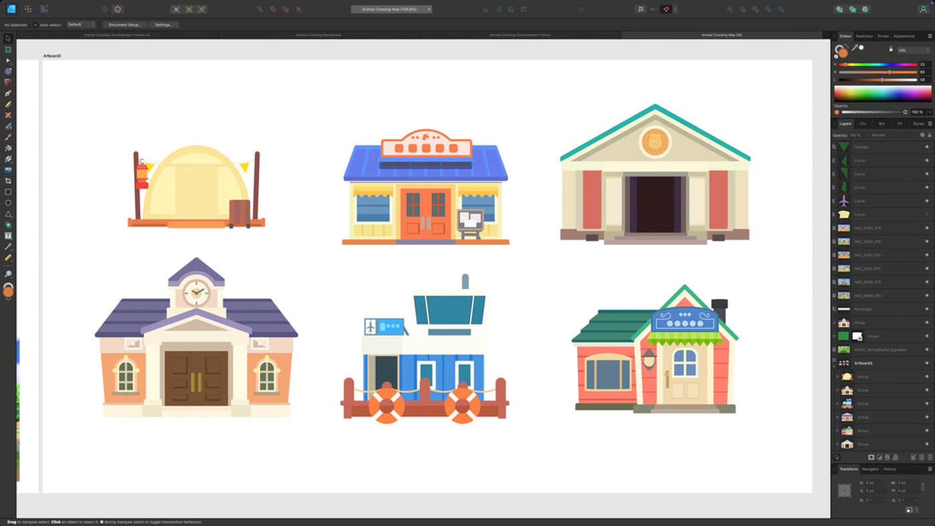Screen dimensions: 935x526
Task: Click the Adjustments icon in Layers panel
Action: pyautogui.click(x=880, y=457)
